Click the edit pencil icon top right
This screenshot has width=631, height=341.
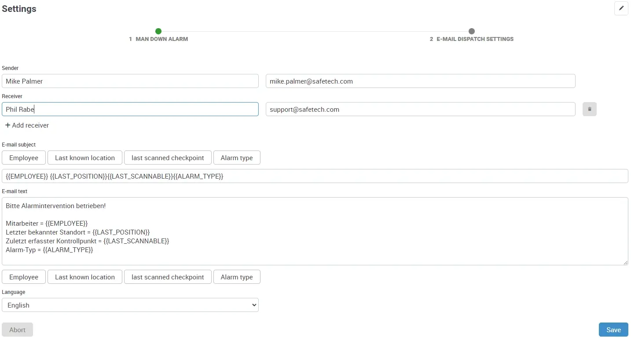click(x=621, y=8)
